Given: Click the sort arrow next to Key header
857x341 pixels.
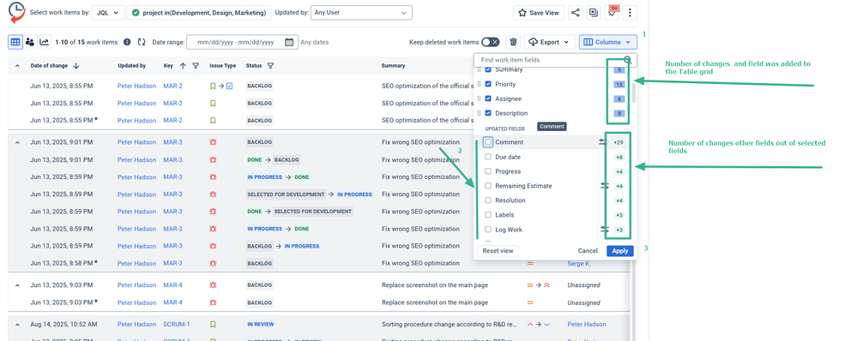Looking at the screenshot, I should click(x=183, y=65).
